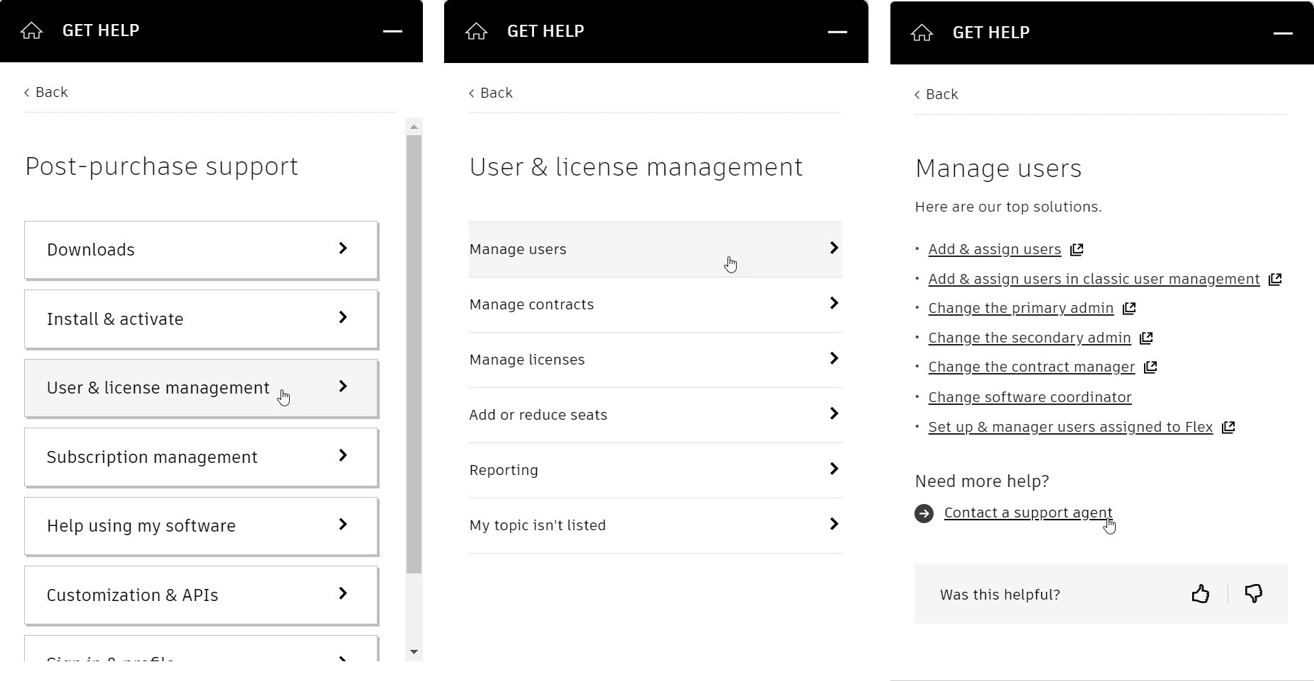Select Downloads support category

pyautogui.click(x=201, y=250)
